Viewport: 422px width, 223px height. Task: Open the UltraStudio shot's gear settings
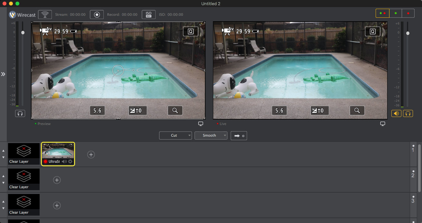[x=70, y=161]
